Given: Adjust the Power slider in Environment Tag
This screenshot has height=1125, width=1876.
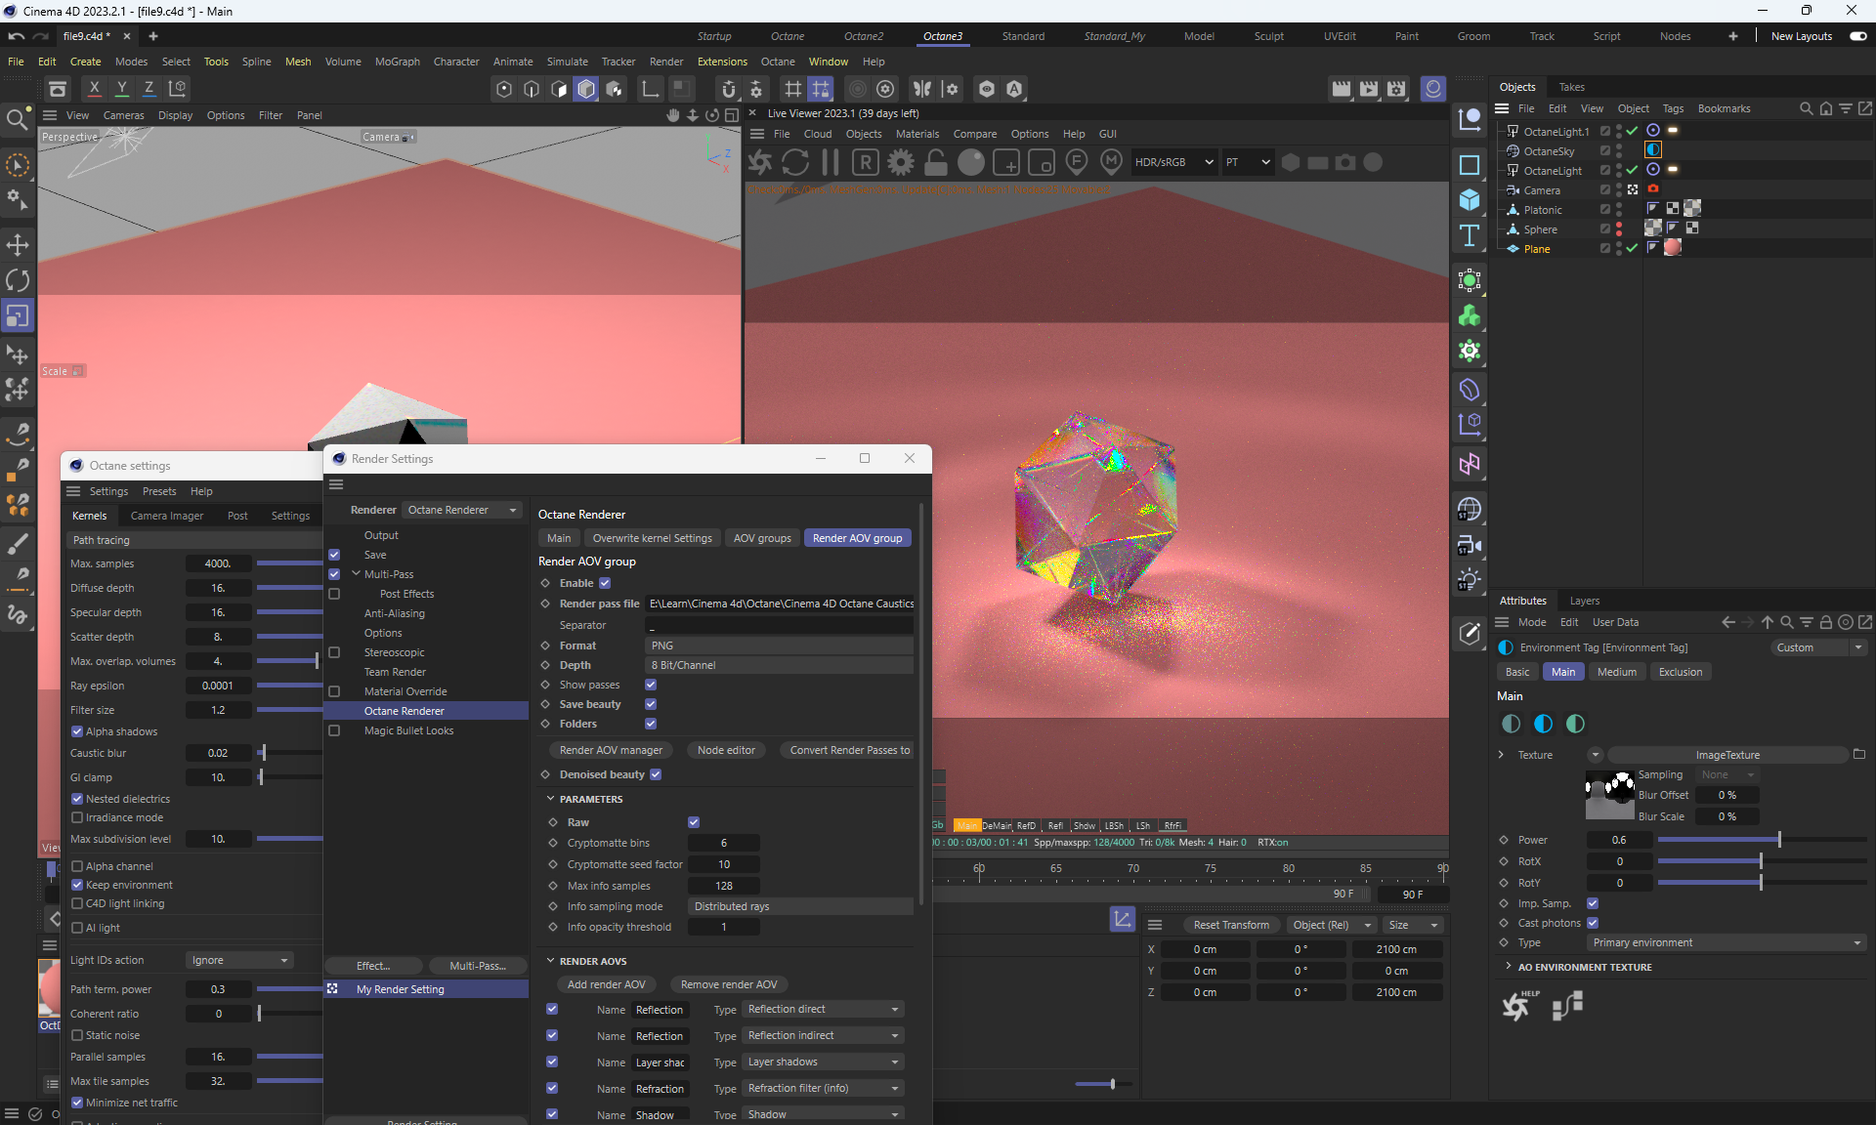Looking at the screenshot, I should click(1778, 840).
